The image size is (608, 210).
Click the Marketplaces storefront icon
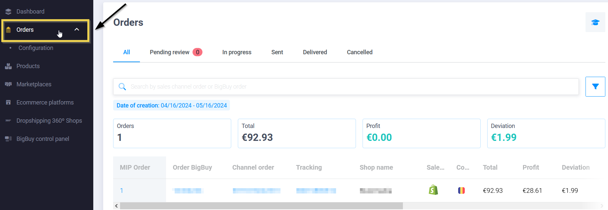coord(8,84)
